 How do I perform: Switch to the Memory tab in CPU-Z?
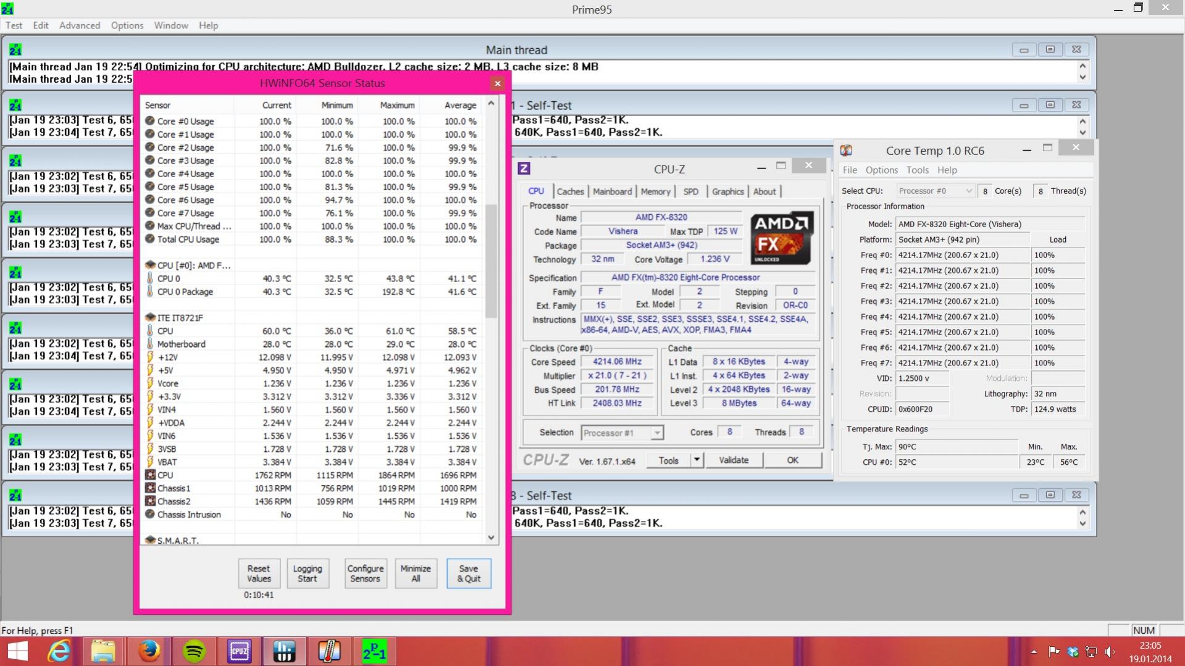pos(655,191)
